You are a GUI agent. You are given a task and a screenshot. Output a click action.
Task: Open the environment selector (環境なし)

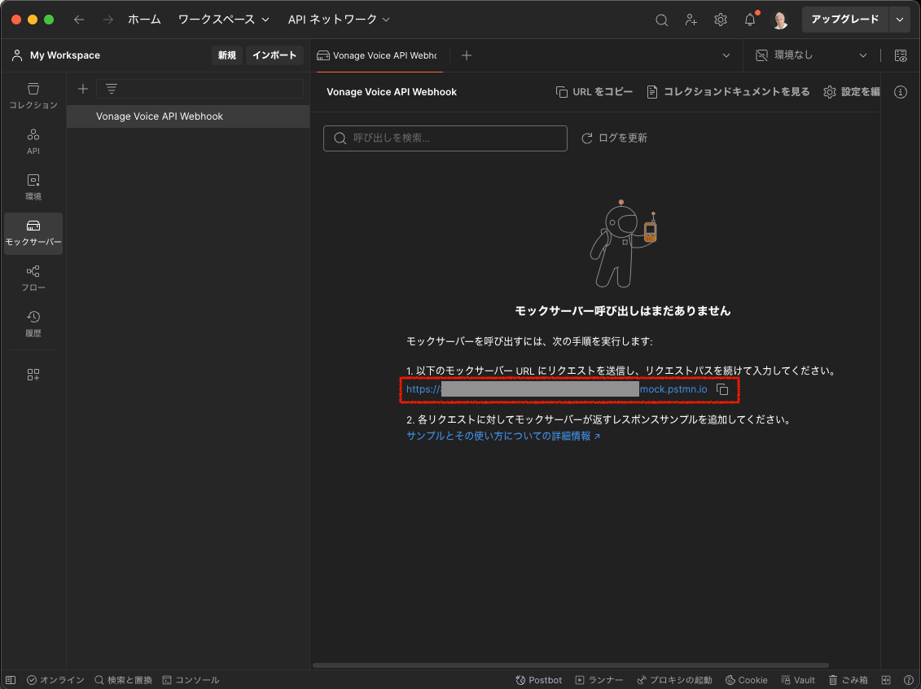point(811,55)
